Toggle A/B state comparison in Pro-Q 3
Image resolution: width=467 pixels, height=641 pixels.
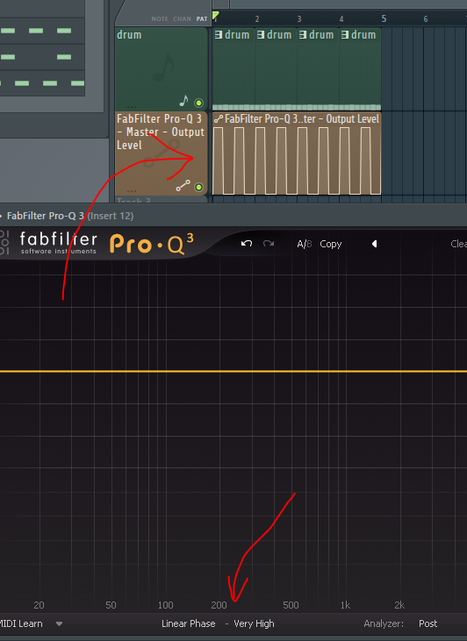click(x=304, y=244)
